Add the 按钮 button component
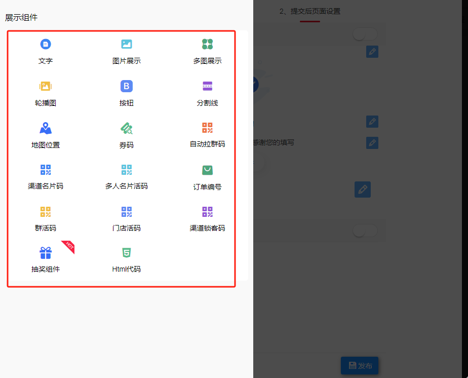Screen dimensions: 468x378 [126, 93]
